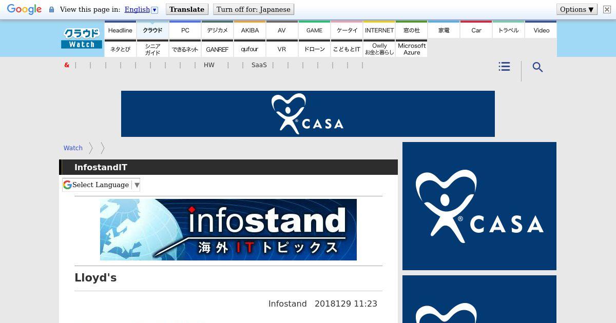
Task: Select the GAME tab
Action: (314, 30)
